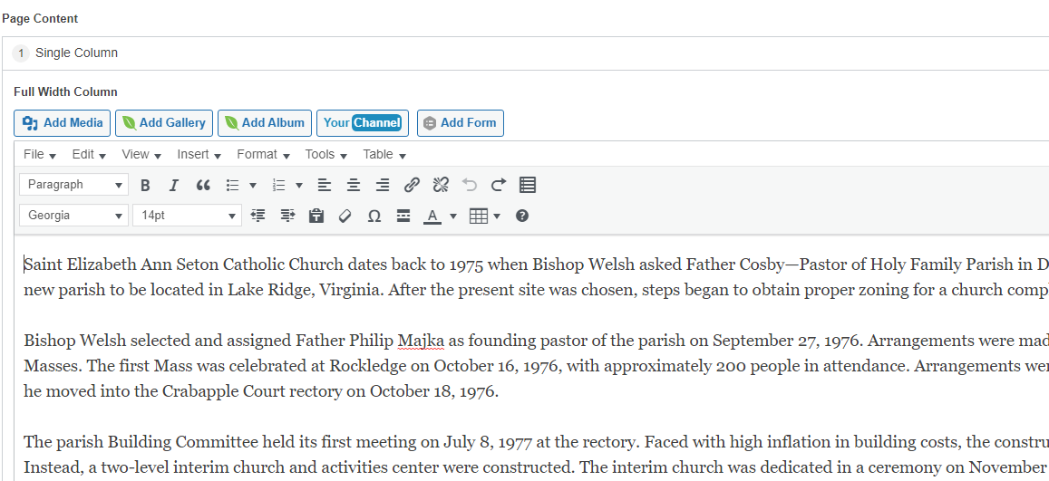Click the Add Media button
This screenshot has height=481, width=1049.
point(63,123)
